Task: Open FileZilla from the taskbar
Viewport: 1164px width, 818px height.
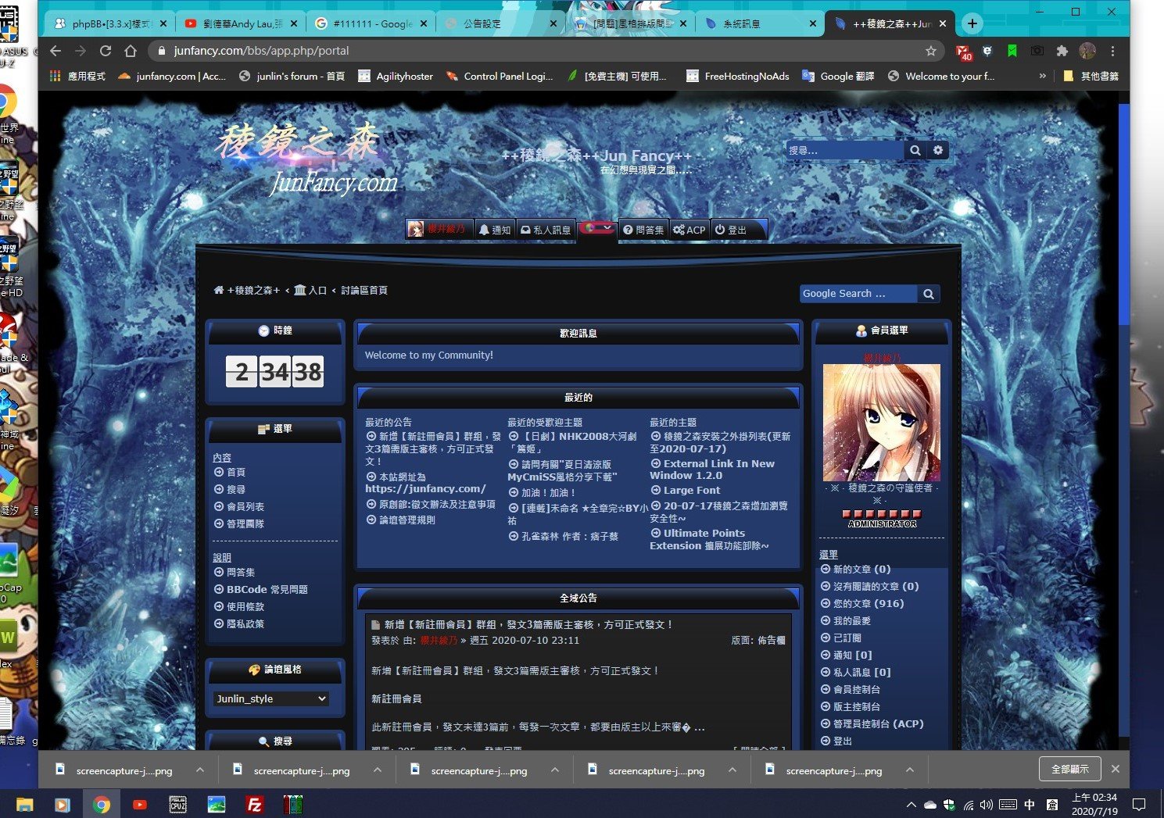Action: click(254, 804)
